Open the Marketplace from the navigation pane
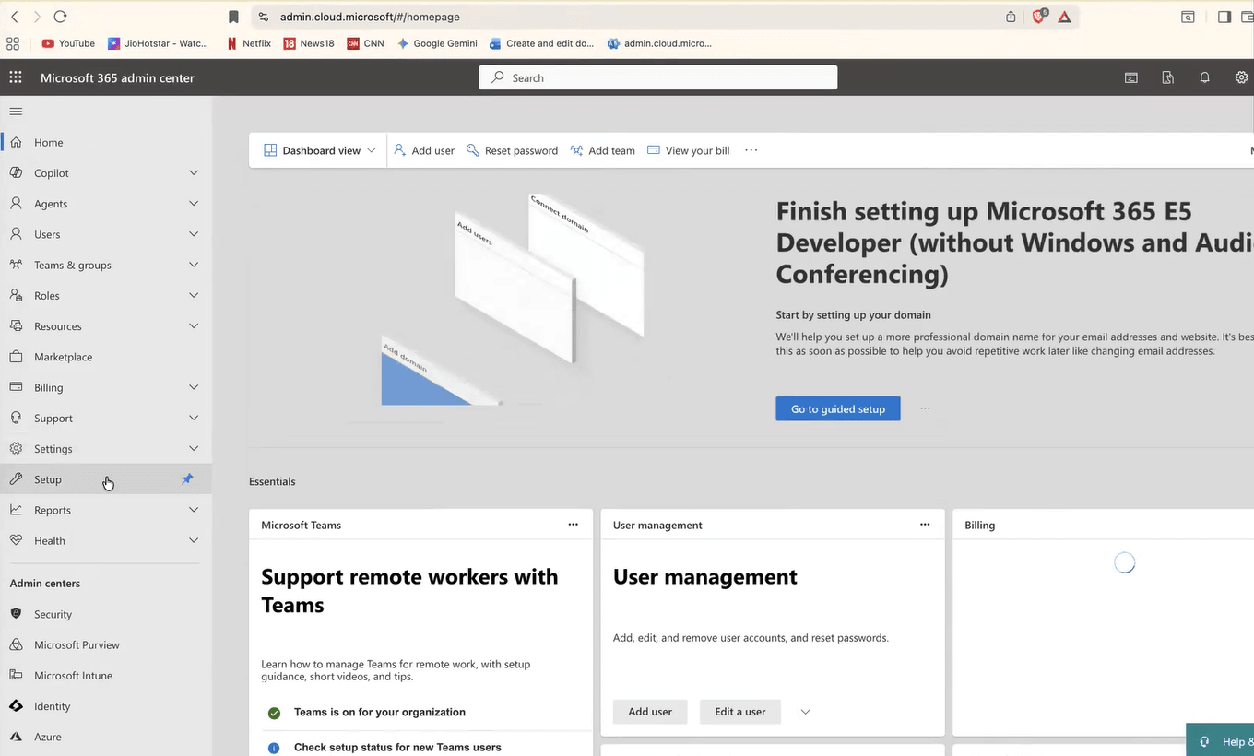This screenshot has width=1254, height=756. click(63, 357)
